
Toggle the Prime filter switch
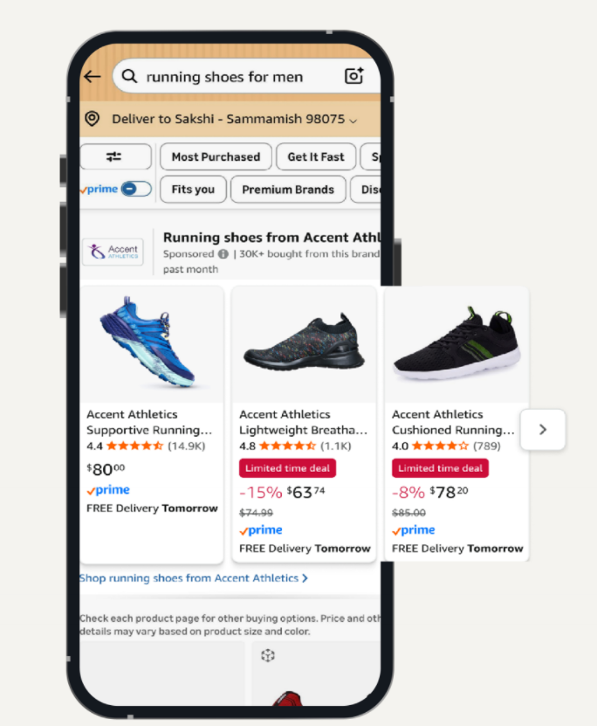click(x=135, y=189)
